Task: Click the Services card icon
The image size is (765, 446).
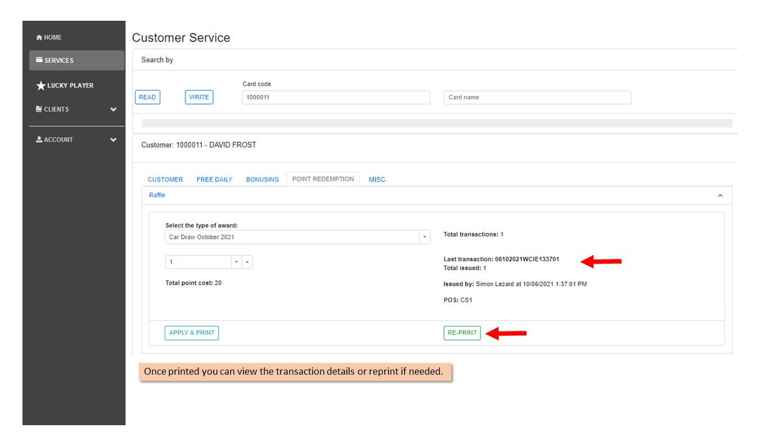Action: point(39,60)
